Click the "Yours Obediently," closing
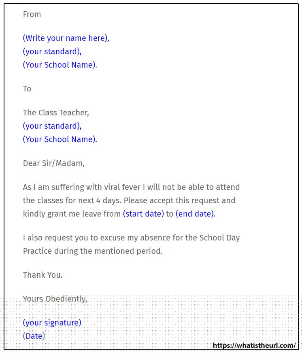 [55, 299]
